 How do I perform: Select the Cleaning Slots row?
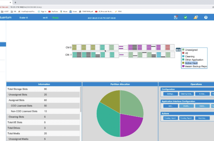pyautogui.click(x=43, y=117)
